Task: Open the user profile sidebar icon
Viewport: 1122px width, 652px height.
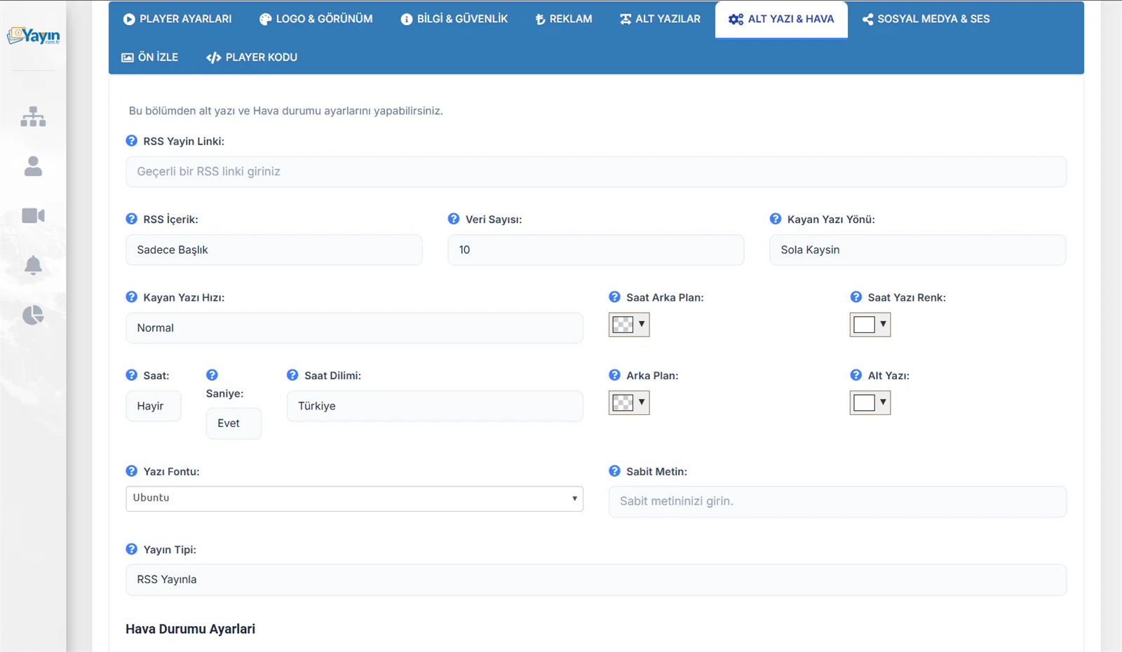Action: tap(33, 166)
